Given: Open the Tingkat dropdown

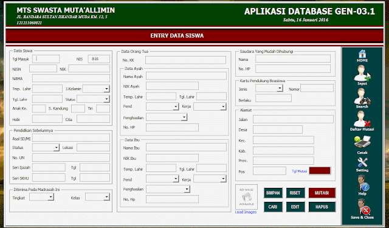Looking at the screenshot, I should coord(50,197).
